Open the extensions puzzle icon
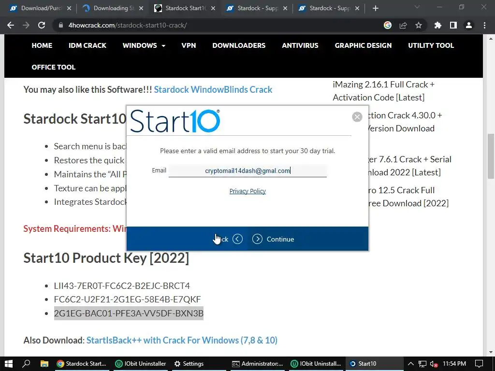The image size is (495, 371). tap(438, 25)
